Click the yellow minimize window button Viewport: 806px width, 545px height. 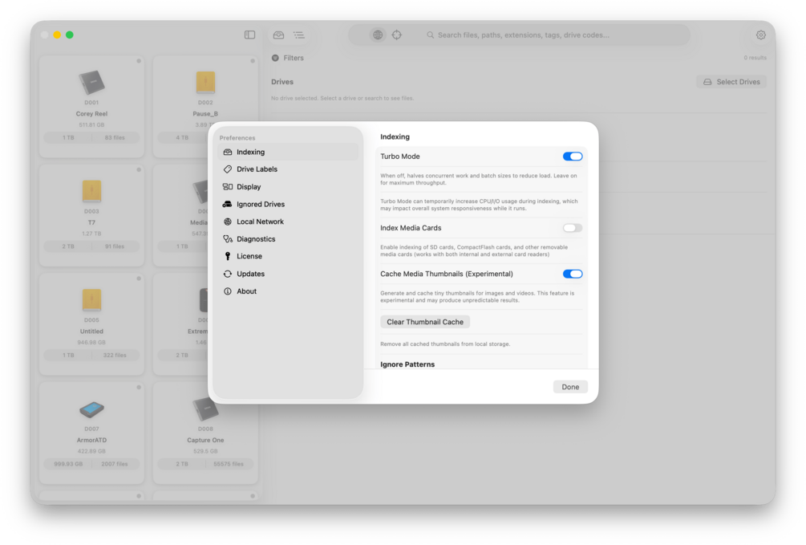(x=57, y=35)
